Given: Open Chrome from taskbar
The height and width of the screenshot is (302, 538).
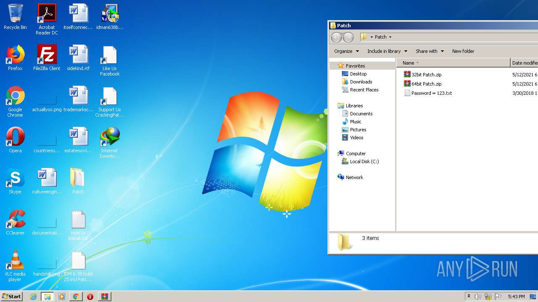Looking at the screenshot, I should point(76,297).
